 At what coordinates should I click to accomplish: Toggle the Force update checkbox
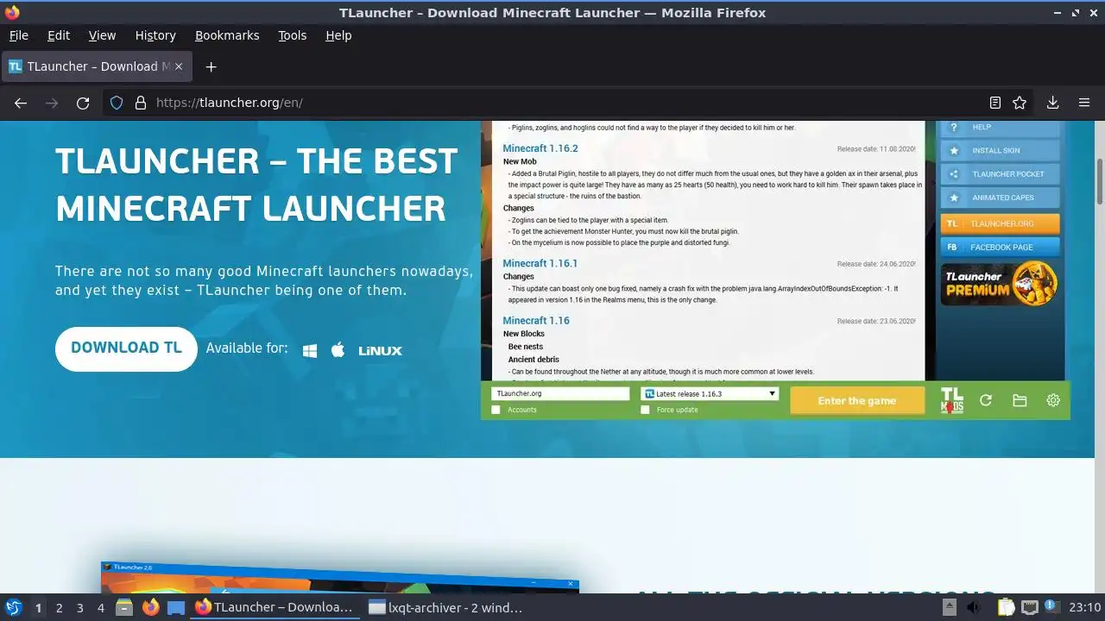click(x=645, y=410)
